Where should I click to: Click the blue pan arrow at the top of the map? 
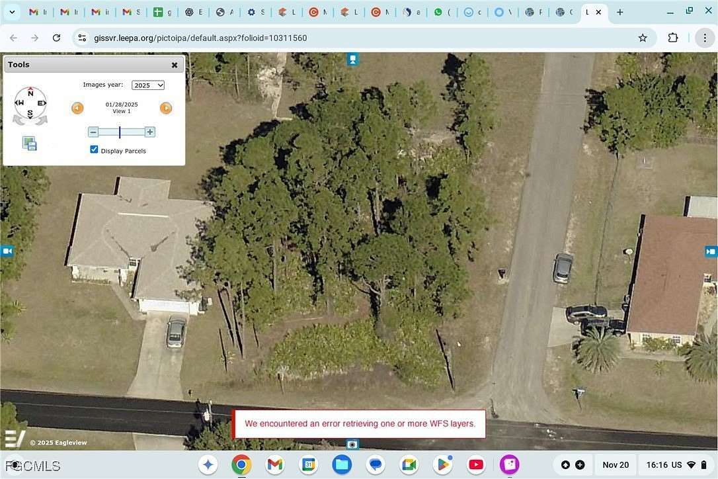point(352,59)
